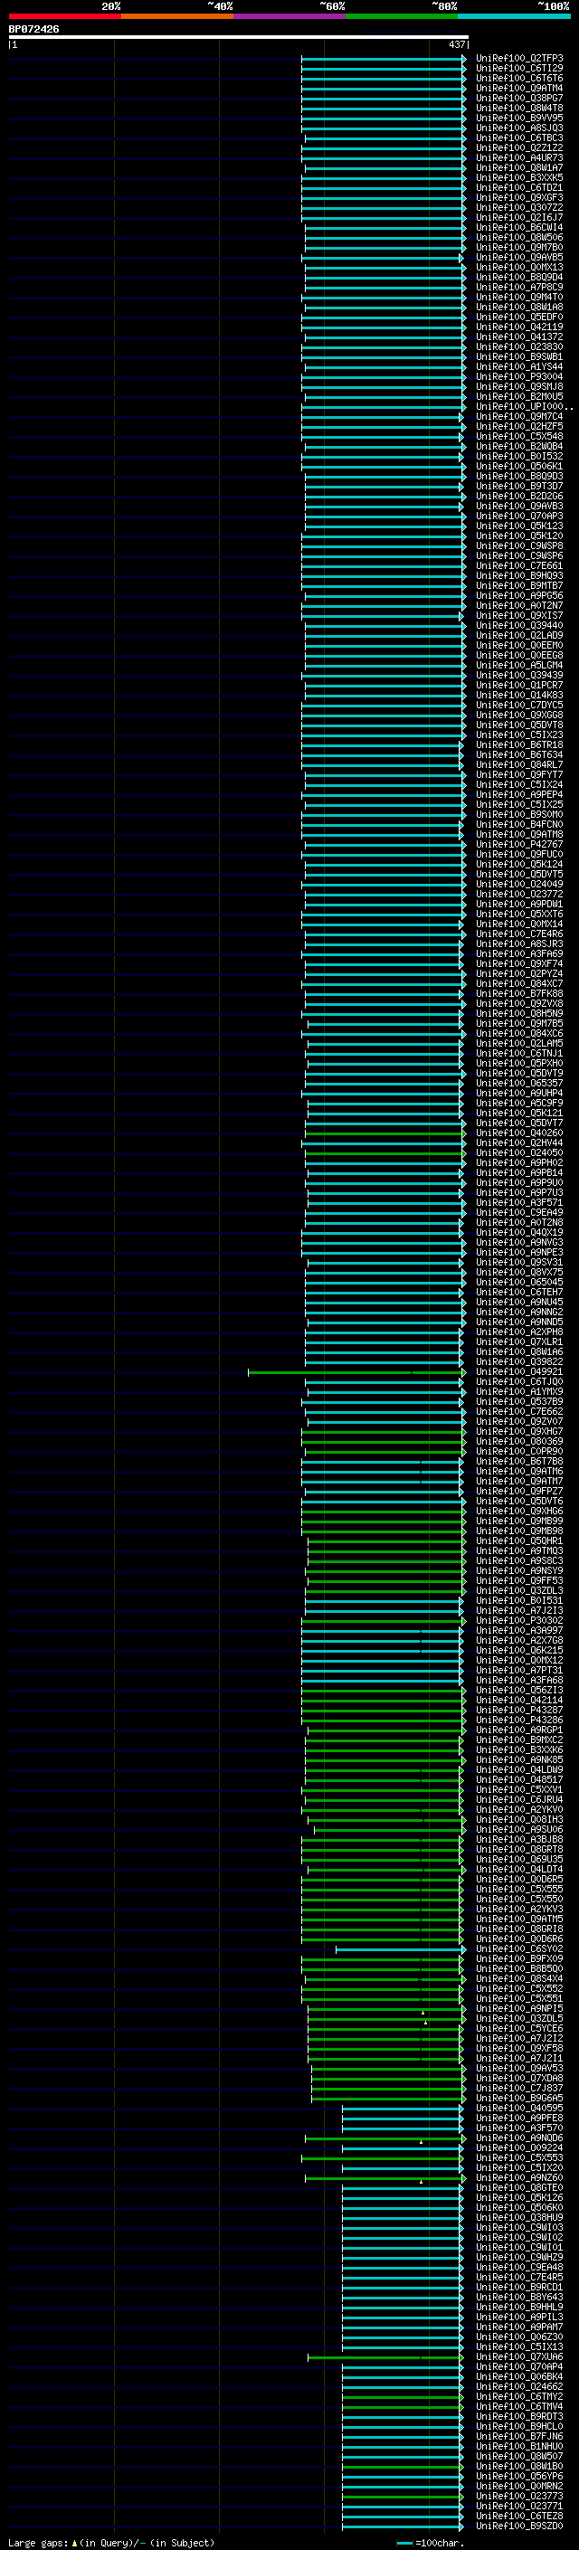The width and height of the screenshot is (579, 2550).
Task: Select hit label UniRef100_P43287
Action: 518,1710
